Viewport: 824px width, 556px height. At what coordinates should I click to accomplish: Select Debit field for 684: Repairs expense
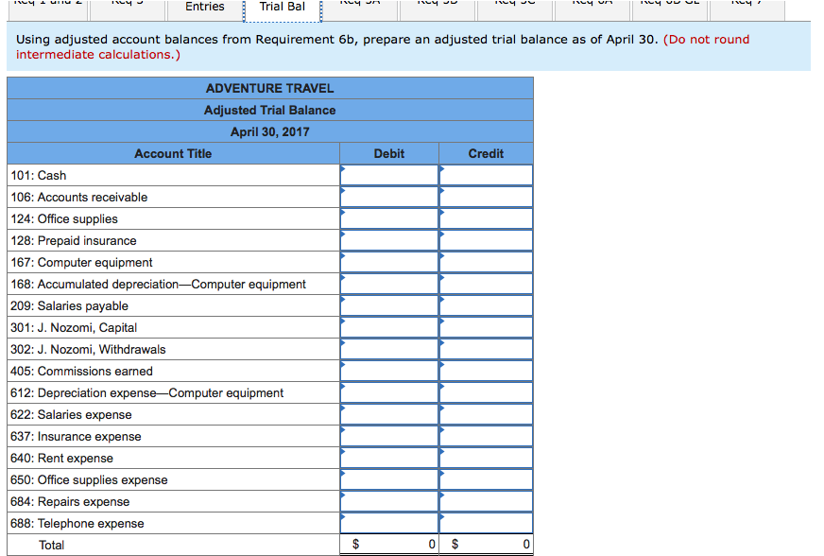tap(389, 501)
